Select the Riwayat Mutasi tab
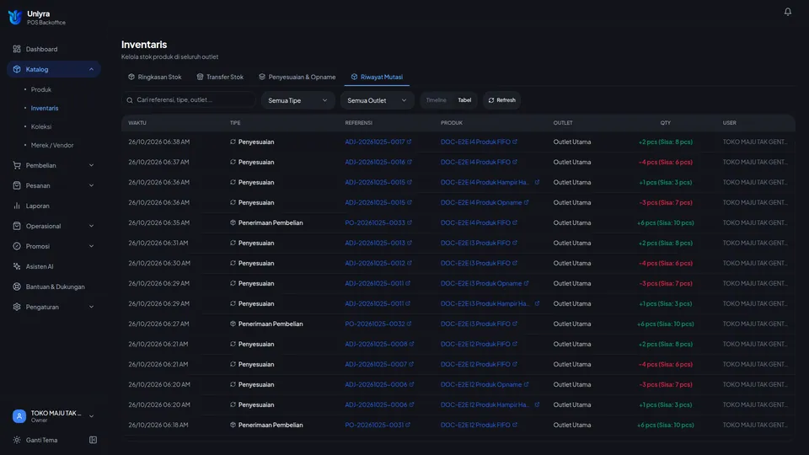Viewport: 809px width, 455px height. coord(377,77)
